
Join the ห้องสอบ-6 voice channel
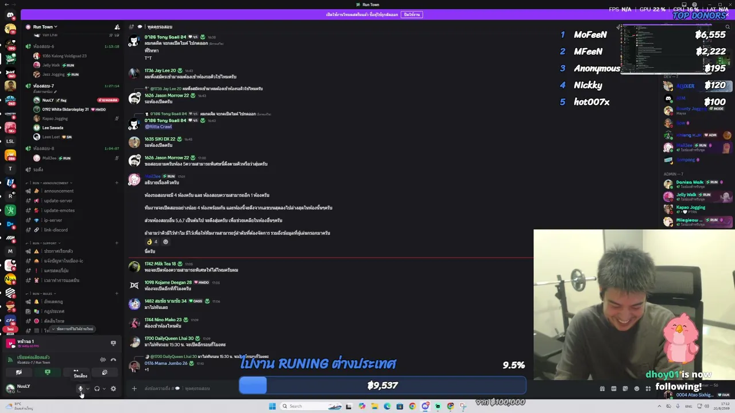click(x=44, y=46)
